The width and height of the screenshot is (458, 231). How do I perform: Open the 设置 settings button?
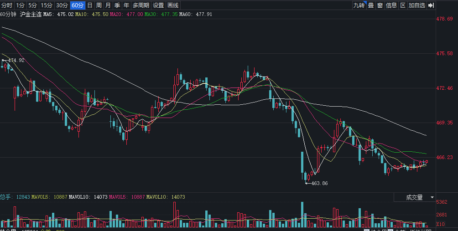pyautogui.click(x=158, y=5)
